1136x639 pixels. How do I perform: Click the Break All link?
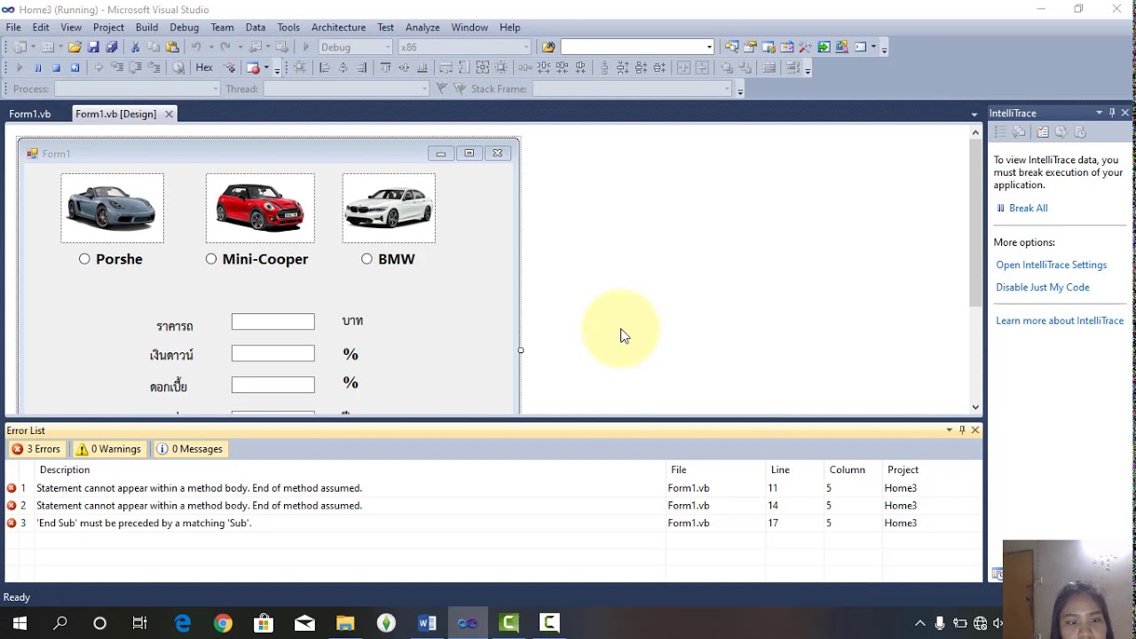tap(1028, 208)
